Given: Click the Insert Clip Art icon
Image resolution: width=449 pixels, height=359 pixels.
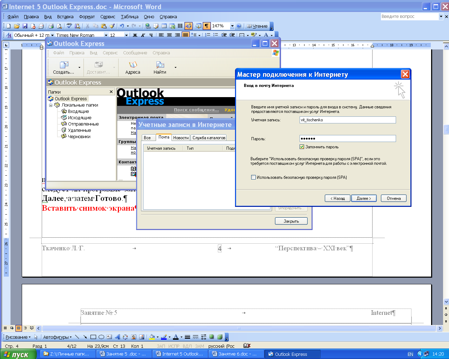Looking at the screenshot, I should coord(133,337).
